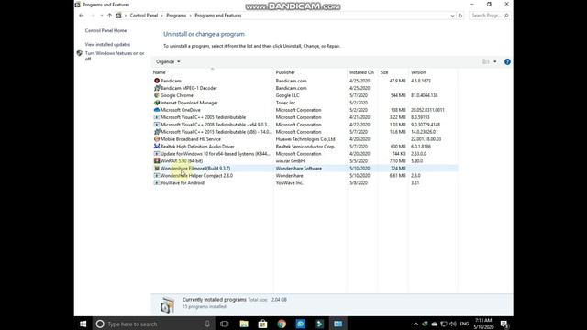Click the change view icon
587x330 pixels.
tap(485, 61)
